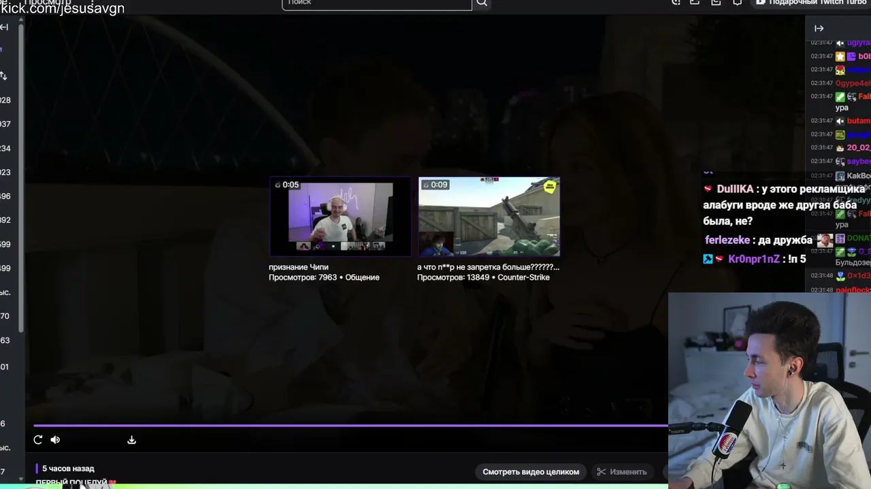Mute the clip with the speaker icon
The height and width of the screenshot is (489, 871).
[55, 439]
